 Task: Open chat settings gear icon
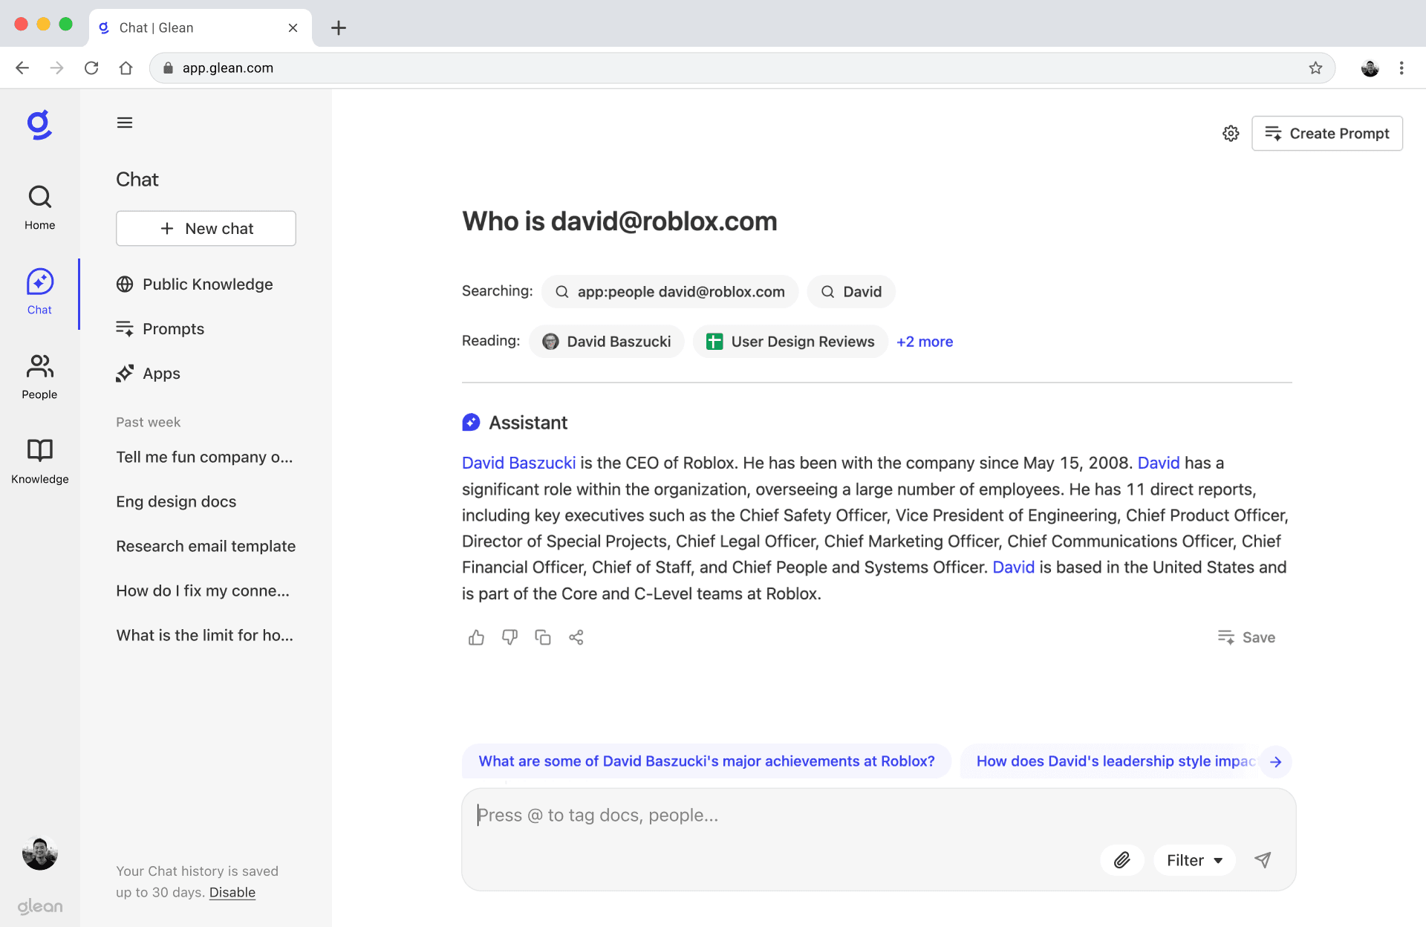pos(1231,134)
